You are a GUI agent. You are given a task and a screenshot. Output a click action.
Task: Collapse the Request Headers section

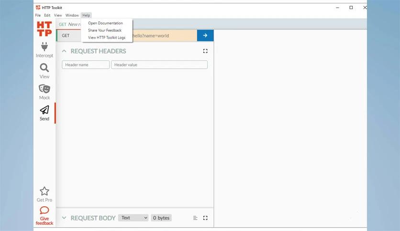64,51
